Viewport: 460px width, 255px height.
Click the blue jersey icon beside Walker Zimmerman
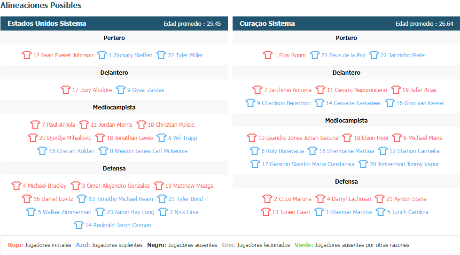click(x=31, y=212)
